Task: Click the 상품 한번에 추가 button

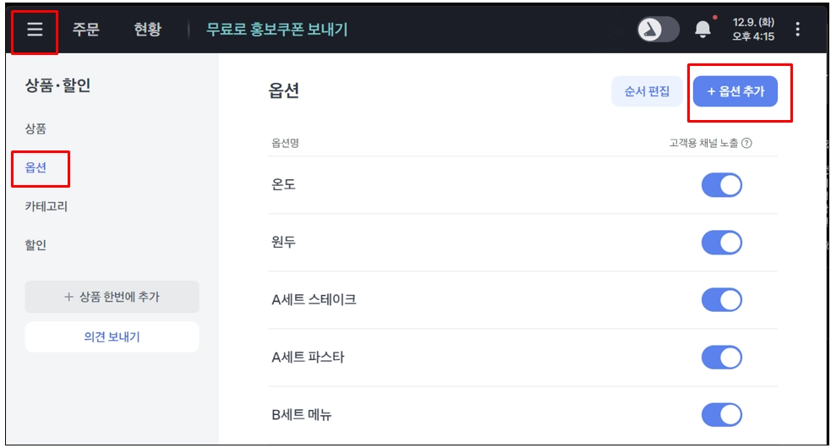Action: tap(112, 297)
